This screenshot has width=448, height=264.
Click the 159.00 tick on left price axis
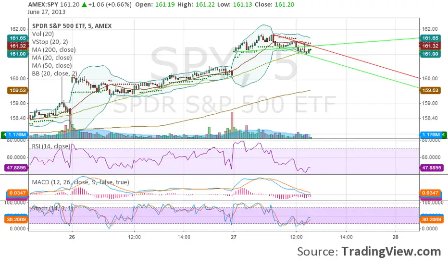click(18, 103)
